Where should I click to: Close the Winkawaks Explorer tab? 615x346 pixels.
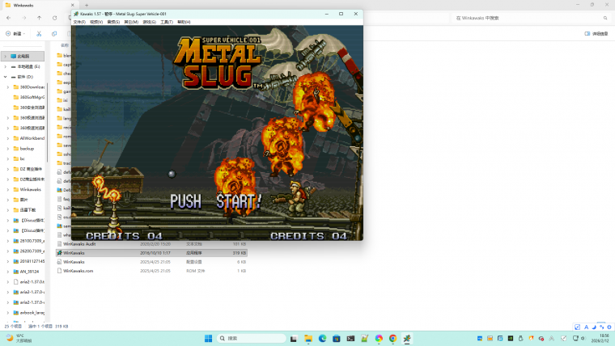(x=72, y=5)
